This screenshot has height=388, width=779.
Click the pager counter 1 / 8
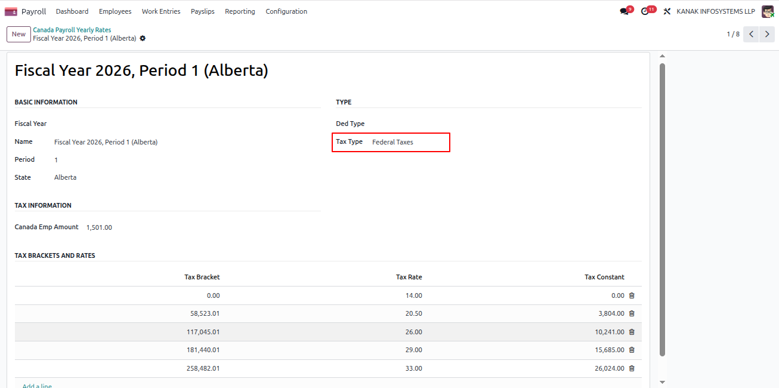click(x=733, y=34)
